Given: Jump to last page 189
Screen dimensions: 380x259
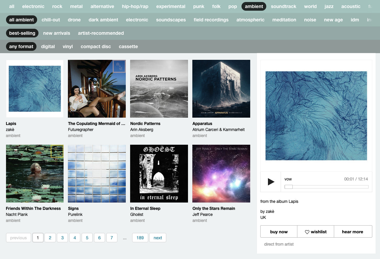Looking at the screenshot, I should (140, 238).
